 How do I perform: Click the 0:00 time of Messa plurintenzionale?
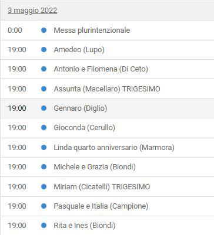tap(15, 30)
